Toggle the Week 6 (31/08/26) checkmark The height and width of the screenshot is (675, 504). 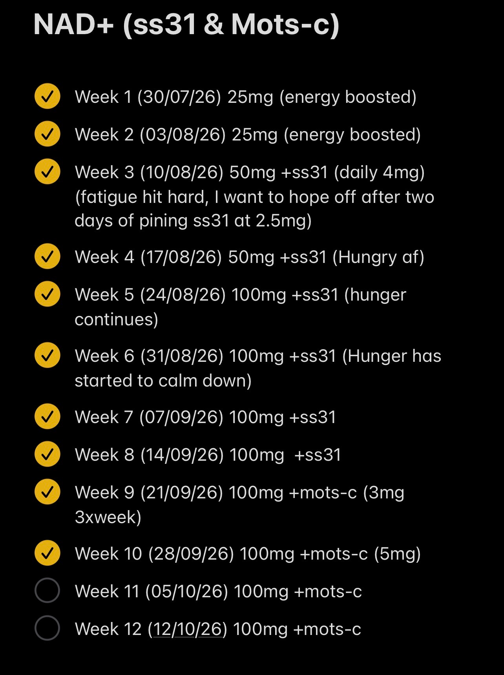[x=47, y=355]
